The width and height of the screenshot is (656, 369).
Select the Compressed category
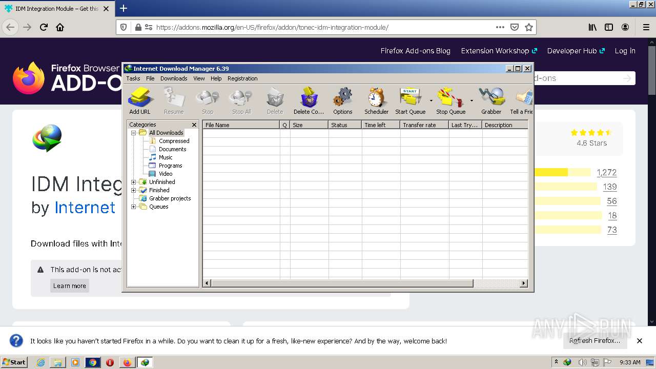[174, 141]
